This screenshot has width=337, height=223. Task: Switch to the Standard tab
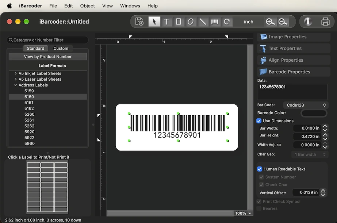pyautogui.click(x=35, y=48)
